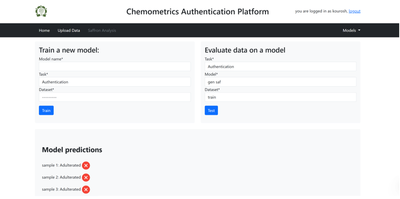Open the Task dropdown in the Evaluate panel
Viewport: 400px width, 199px height.
(280, 67)
